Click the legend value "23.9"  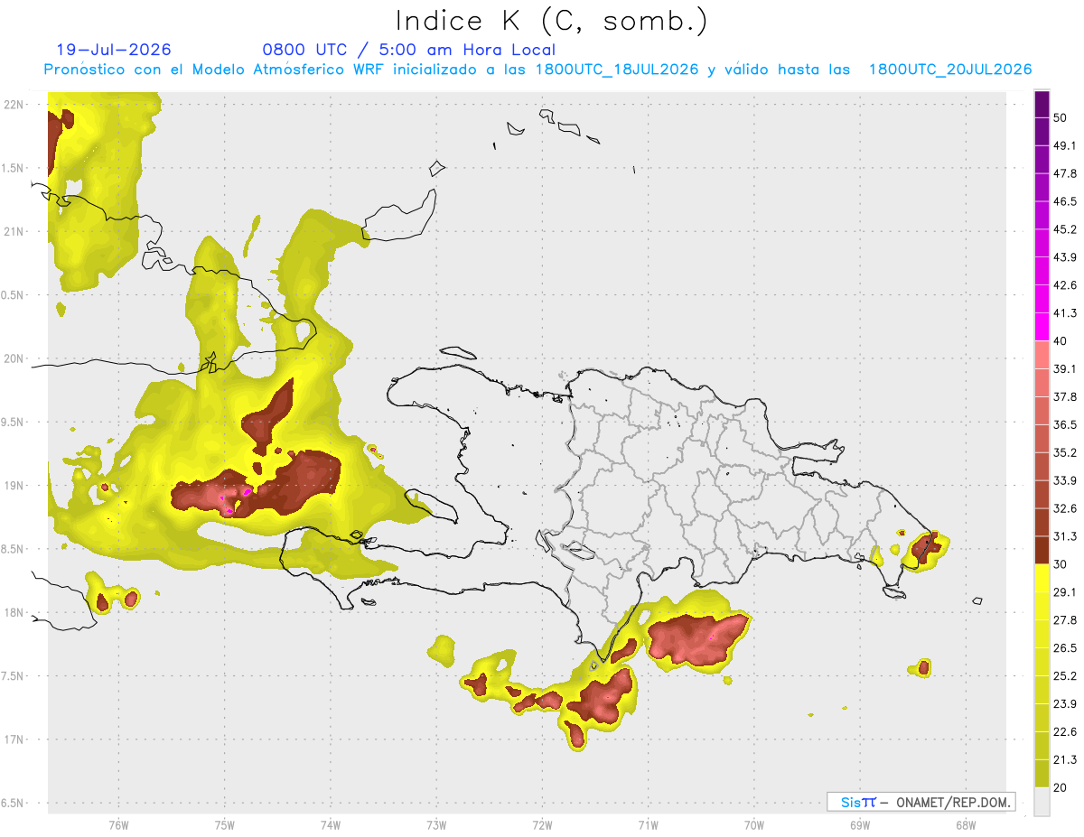click(1064, 704)
